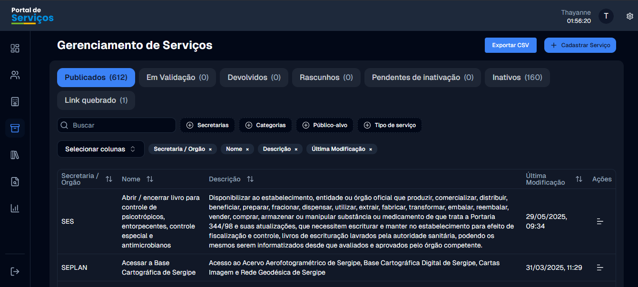Click the logout icon at sidebar bottom
This screenshot has width=638, height=287.
coord(15,271)
